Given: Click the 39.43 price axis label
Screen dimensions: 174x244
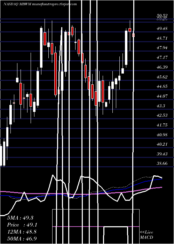Looking at the screenshot, I should tap(162, 154).
